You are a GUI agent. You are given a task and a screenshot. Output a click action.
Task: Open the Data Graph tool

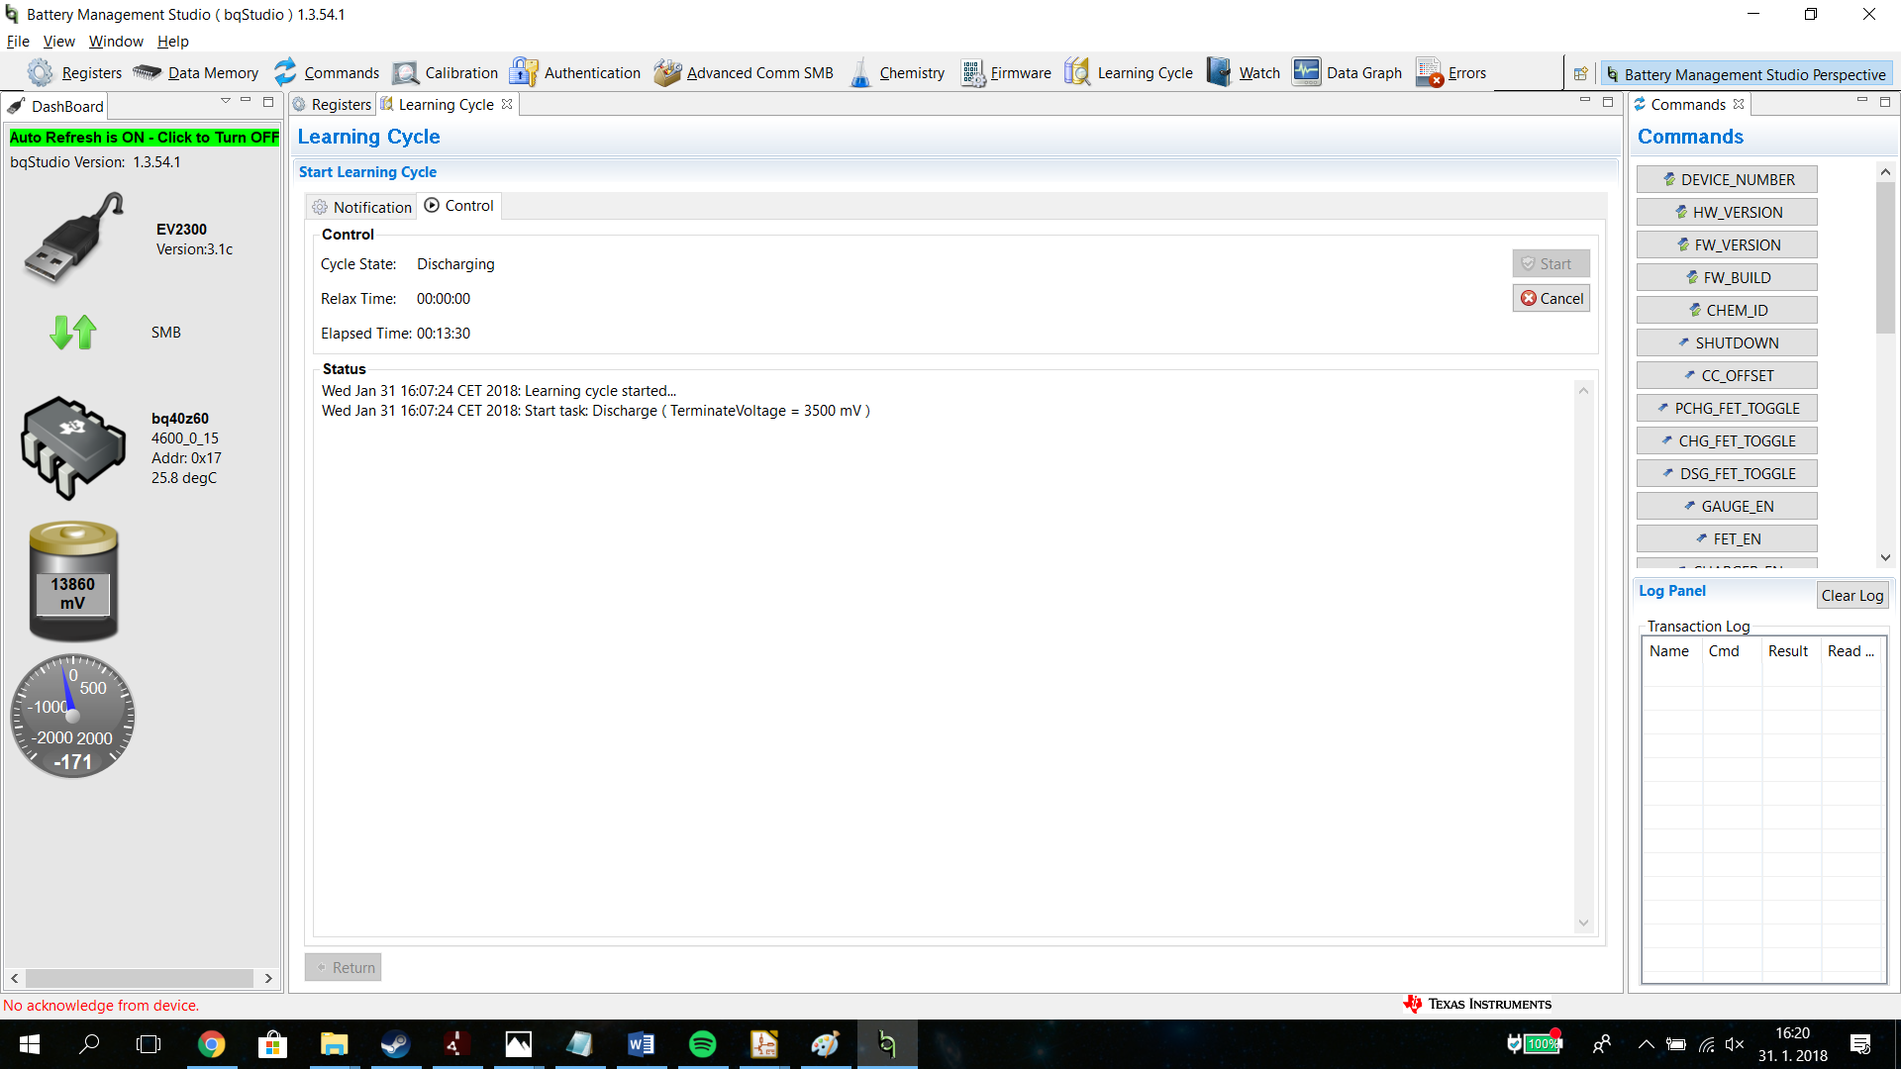[1348, 72]
